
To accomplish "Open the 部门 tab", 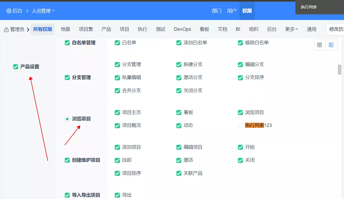I will point(217,11).
